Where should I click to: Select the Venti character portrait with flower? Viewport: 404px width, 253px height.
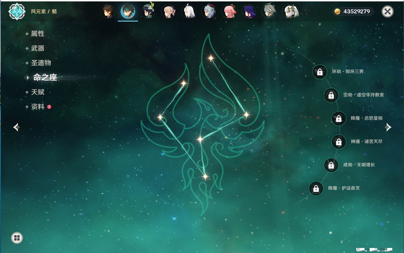click(148, 11)
